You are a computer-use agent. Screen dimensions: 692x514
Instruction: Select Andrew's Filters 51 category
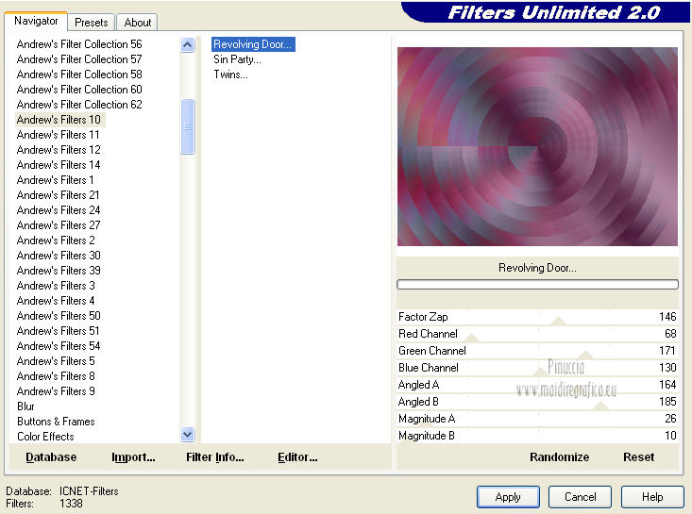point(59,331)
